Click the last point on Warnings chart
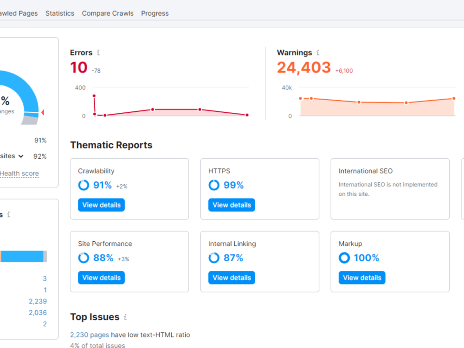Screen dimensions: 464x348 (454, 98)
